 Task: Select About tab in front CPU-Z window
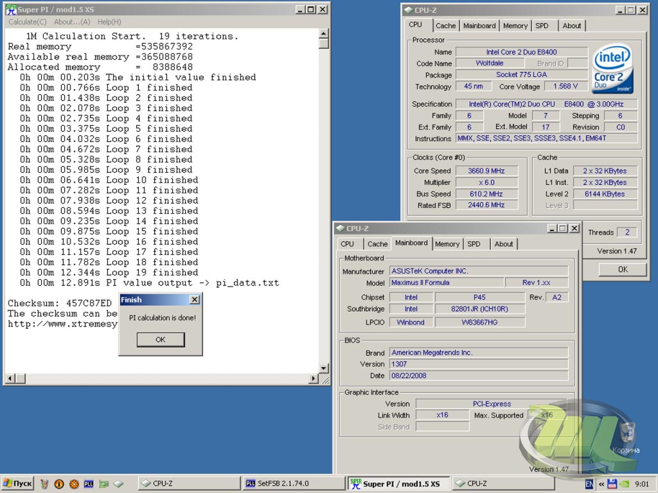pos(504,243)
